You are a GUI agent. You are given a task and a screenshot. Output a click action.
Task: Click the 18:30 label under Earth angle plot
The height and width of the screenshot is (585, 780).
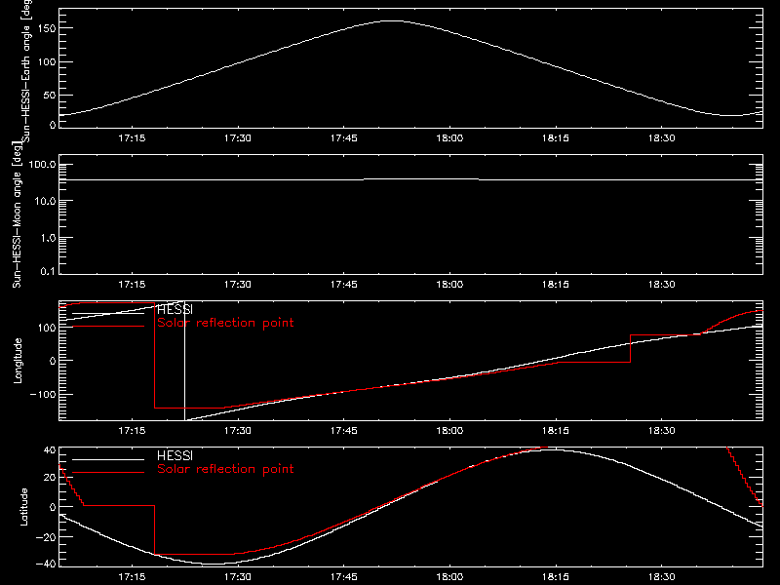662,138
